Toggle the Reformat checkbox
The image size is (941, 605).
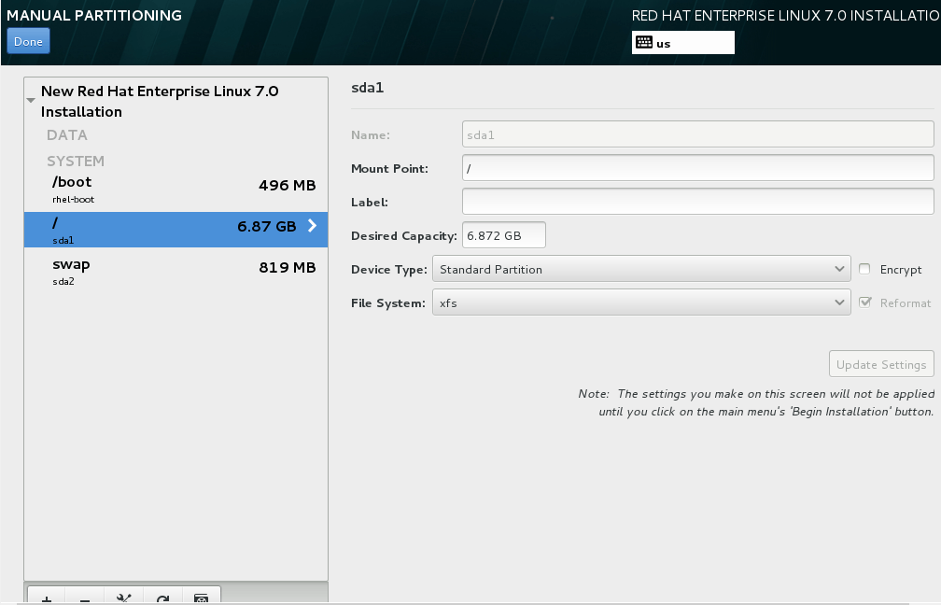click(x=865, y=302)
